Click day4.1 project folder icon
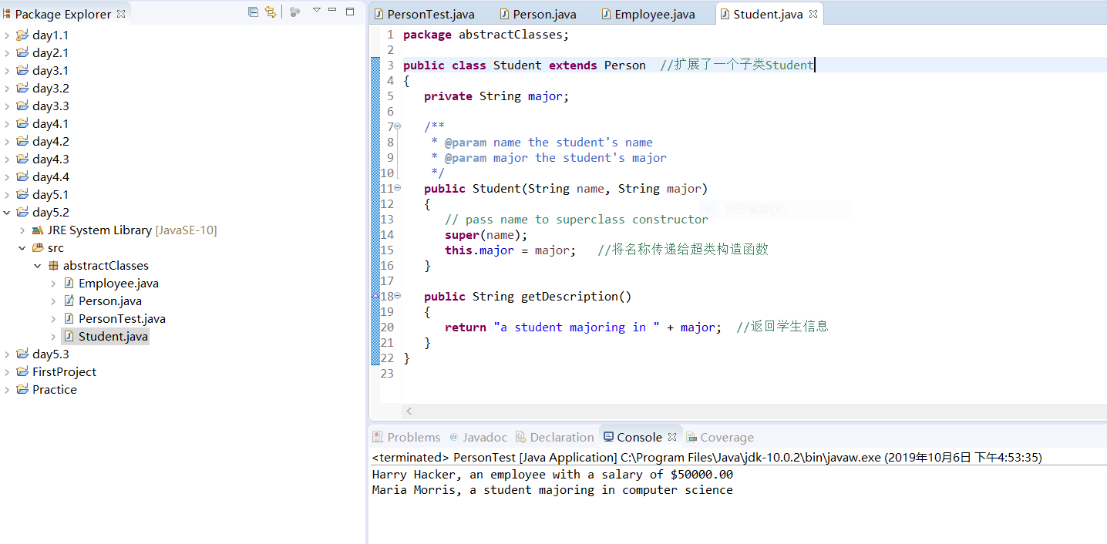Viewport: 1107px width, 544px height. (x=22, y=123)
